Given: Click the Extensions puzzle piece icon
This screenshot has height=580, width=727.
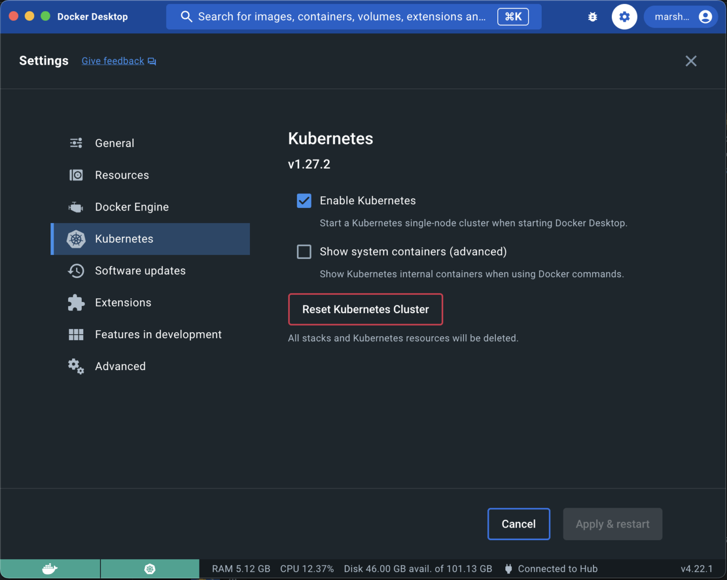Looking at the screenshot, I should click(x=76, y=302).
